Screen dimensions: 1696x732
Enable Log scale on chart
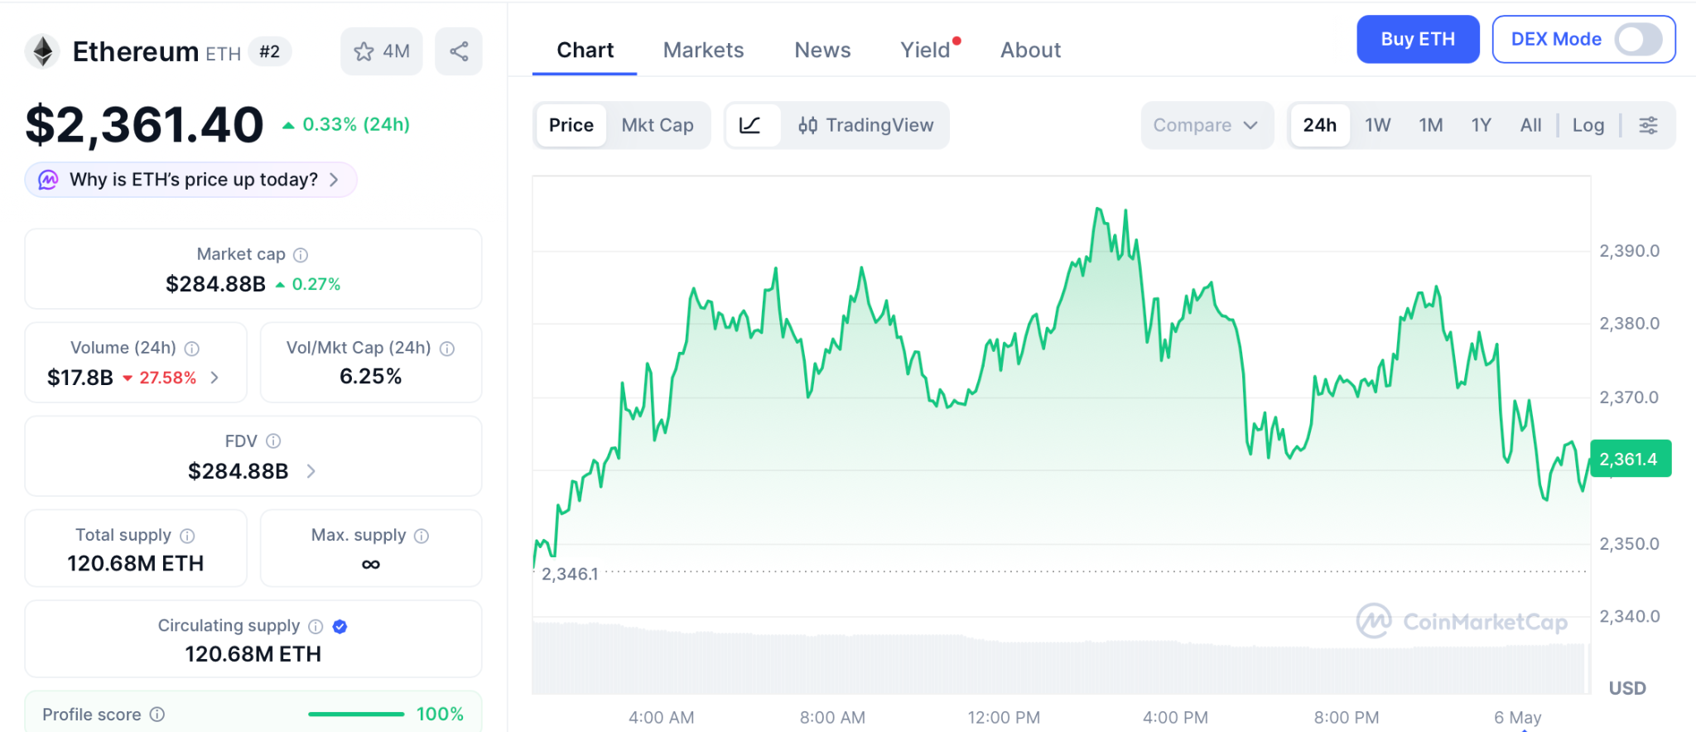click(x=1588, y=125)
